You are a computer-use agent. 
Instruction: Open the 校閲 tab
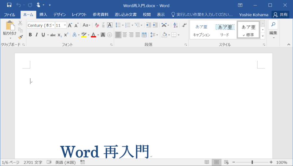(x=147, y=15)
